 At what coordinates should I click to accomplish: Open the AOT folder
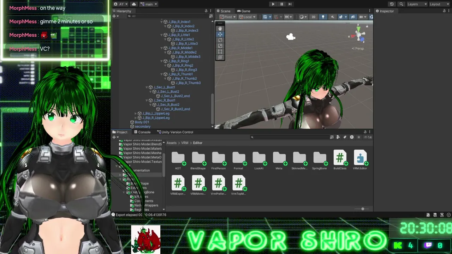pos(178,160)
